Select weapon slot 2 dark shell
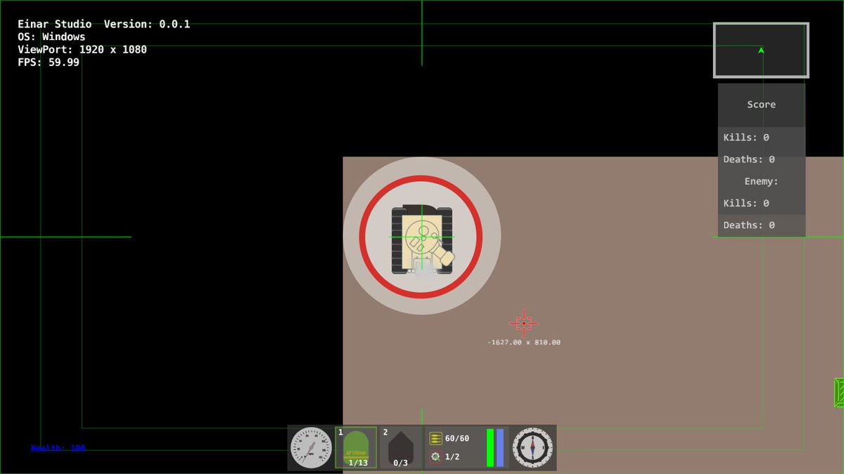Image resolution: width=844 pixels, height=474 pixels. click(401, 447)
